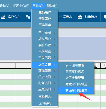The image size is (106, 109).
Task: Choose 退出系统 to exit
Action: click(x=45, y=103)
